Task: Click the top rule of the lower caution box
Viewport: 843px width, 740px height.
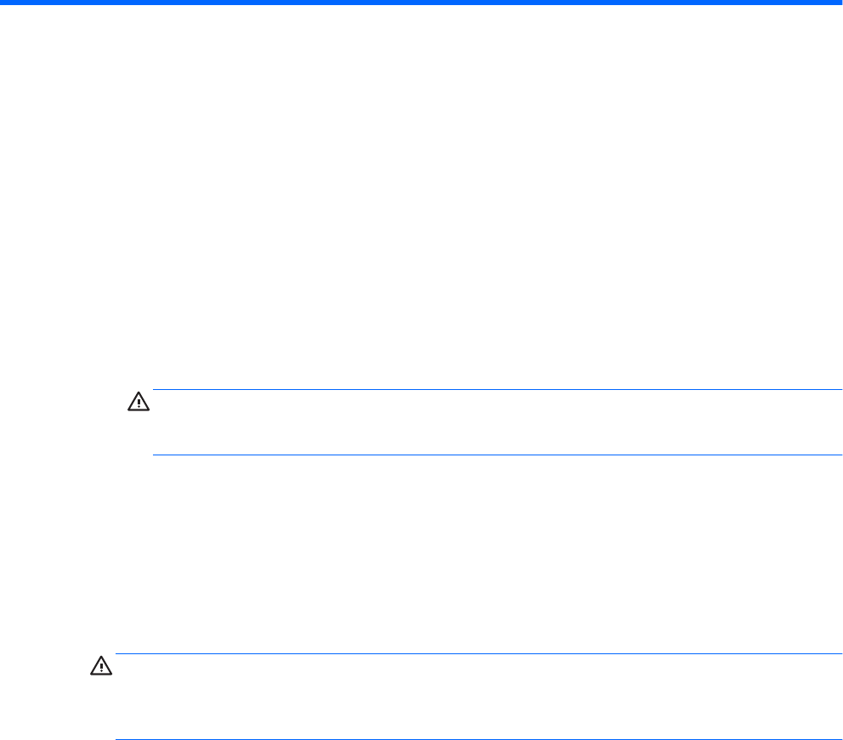Action: click(478, 654)
